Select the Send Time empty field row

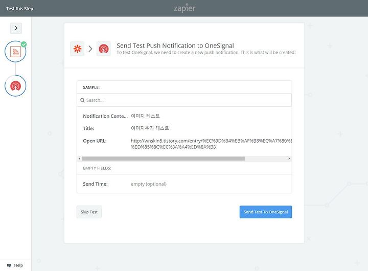(x=184, y=184)
